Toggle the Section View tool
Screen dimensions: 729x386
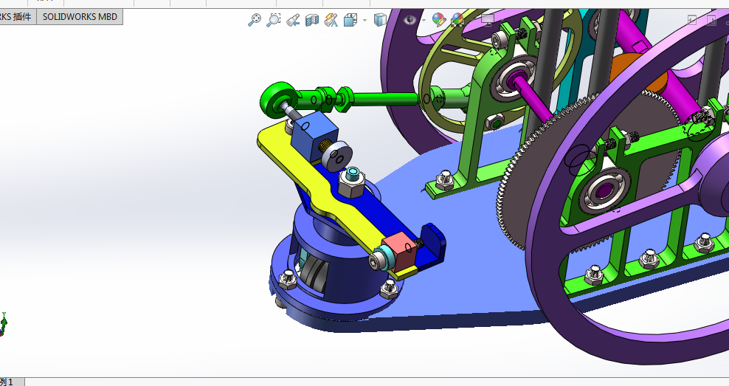click(312, 20)
